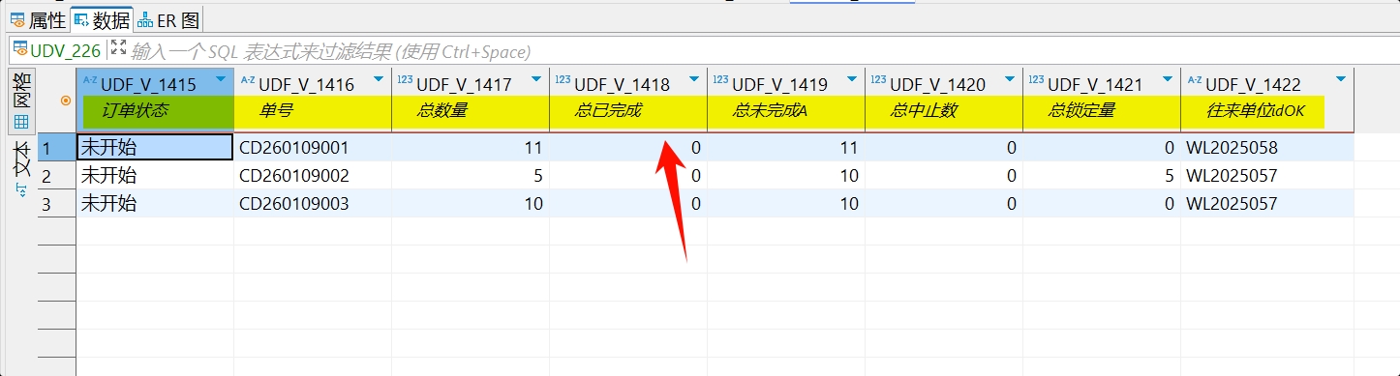Click column header UDF_V_1422

(x=1253, y=85)
